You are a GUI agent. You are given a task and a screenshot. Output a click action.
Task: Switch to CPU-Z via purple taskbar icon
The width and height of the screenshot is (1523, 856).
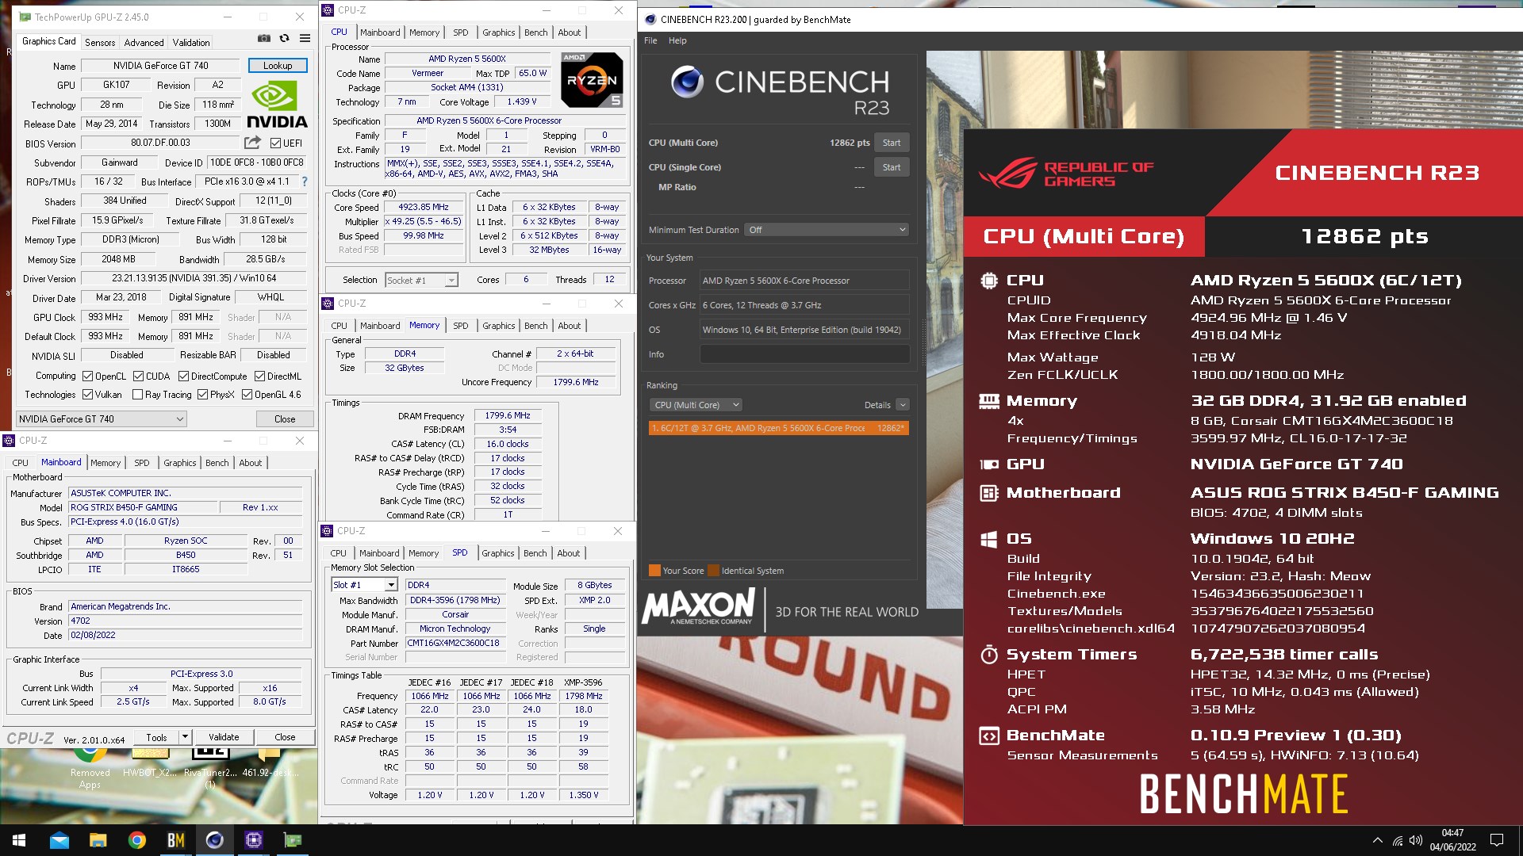click(254, 840)
